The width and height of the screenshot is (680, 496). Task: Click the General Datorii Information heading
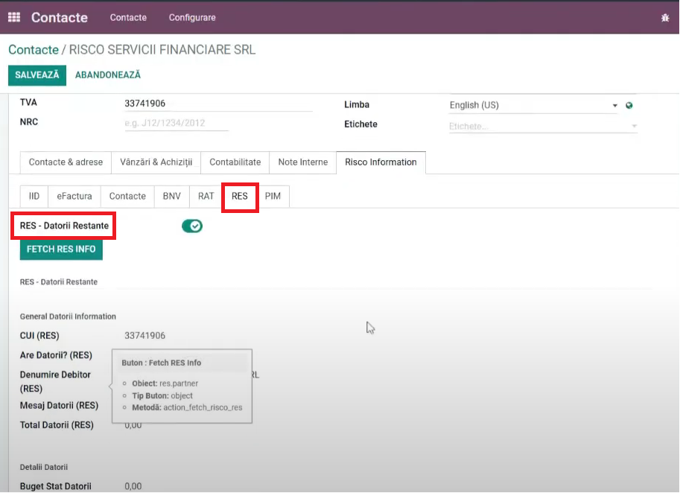pyautogui.click(x=68, y=317)
